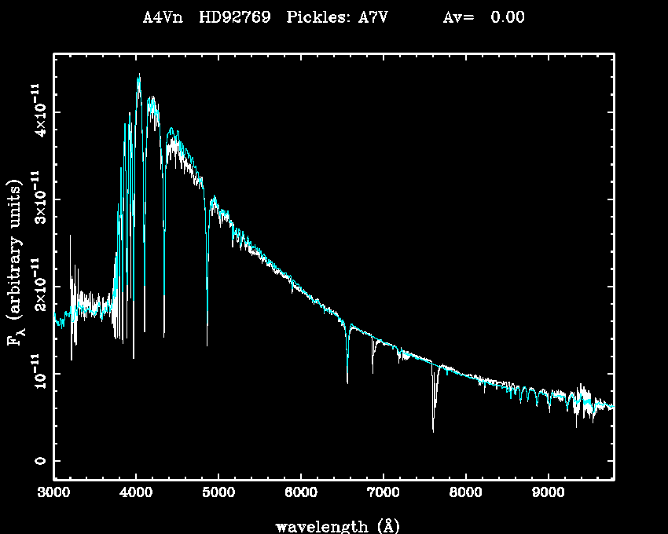Click the bottom of the absorption dip near 6560 Å
This screenshot has width=668, height=534.
click(347, 382)
